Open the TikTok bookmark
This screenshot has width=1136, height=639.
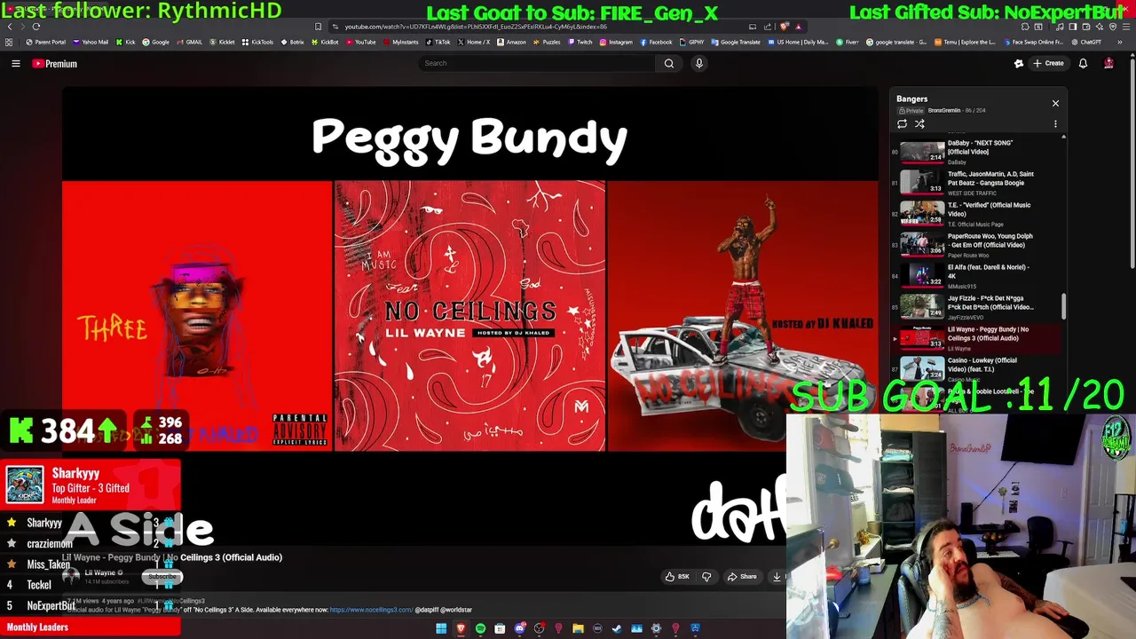(x=438, y=42)
